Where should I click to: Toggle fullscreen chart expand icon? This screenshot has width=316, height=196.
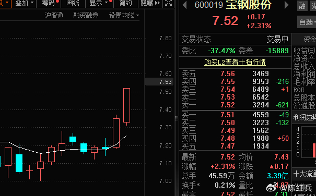[x=169, y=3]
